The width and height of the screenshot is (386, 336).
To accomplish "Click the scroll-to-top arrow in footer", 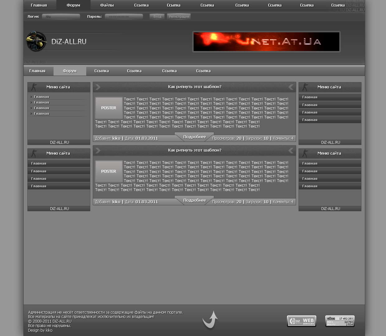I will [x=210, y=320].
